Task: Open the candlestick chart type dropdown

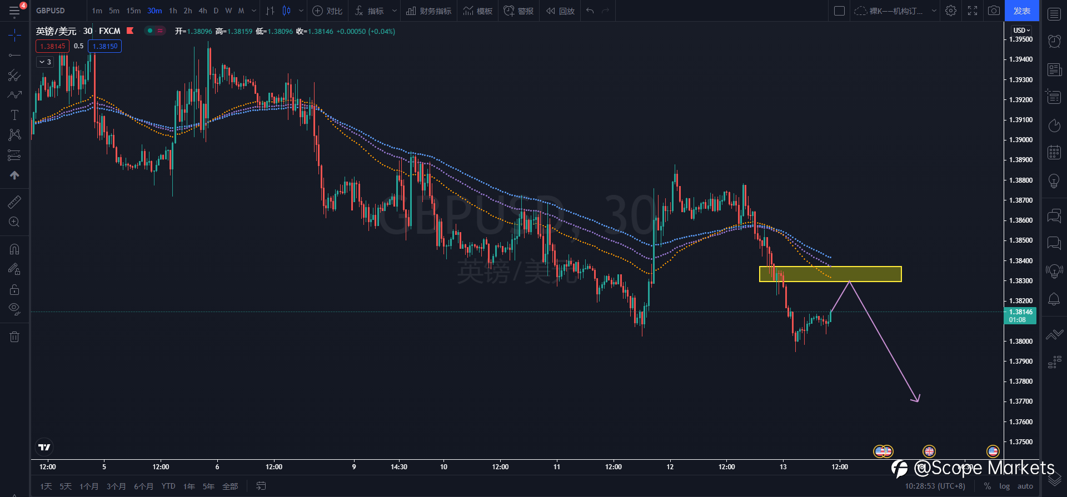Action: tap(301, 11)
